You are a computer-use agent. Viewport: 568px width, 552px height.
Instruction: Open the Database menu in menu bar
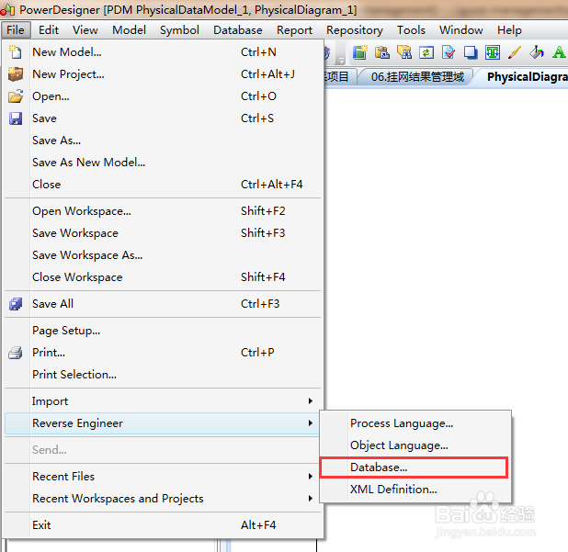click(x=238, y=30)
